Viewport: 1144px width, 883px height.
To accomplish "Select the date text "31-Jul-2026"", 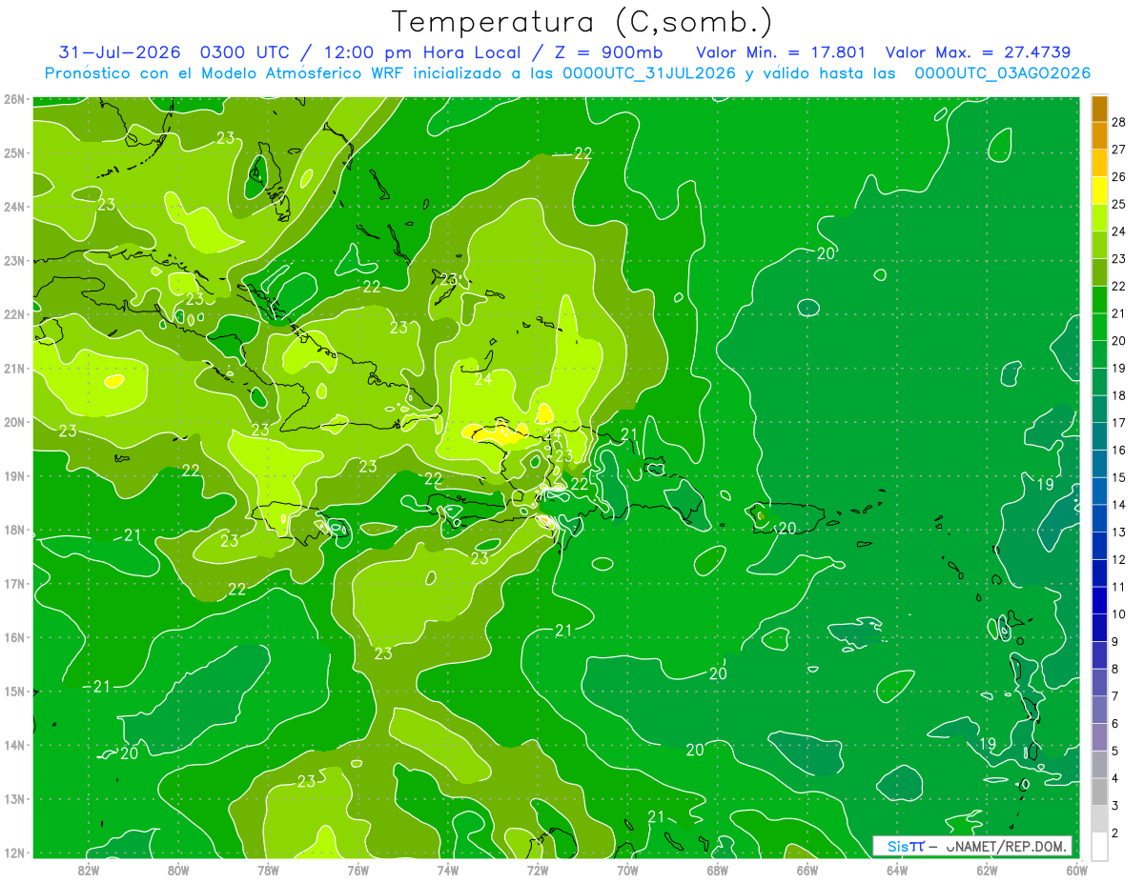I will (x=122, y=52).
